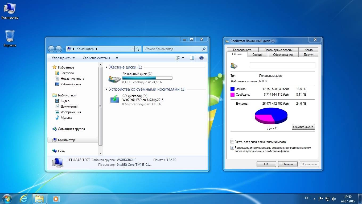
Task: Launch Internet Explorer from taskbar
Action: coord(24,198)
